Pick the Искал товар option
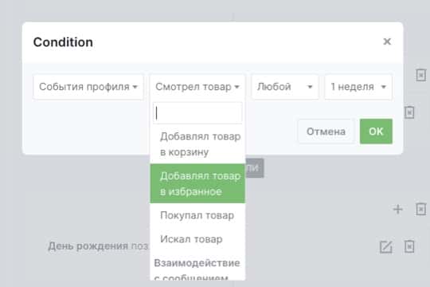 click(197, 239)
